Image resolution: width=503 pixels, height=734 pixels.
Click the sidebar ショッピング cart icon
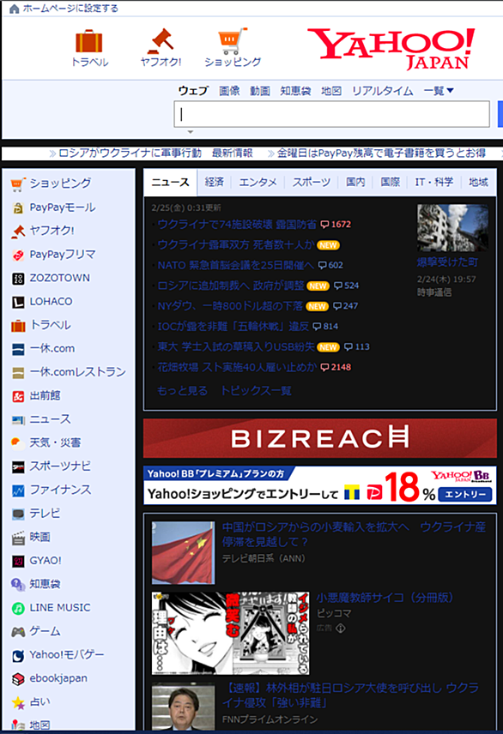point(18,184)
